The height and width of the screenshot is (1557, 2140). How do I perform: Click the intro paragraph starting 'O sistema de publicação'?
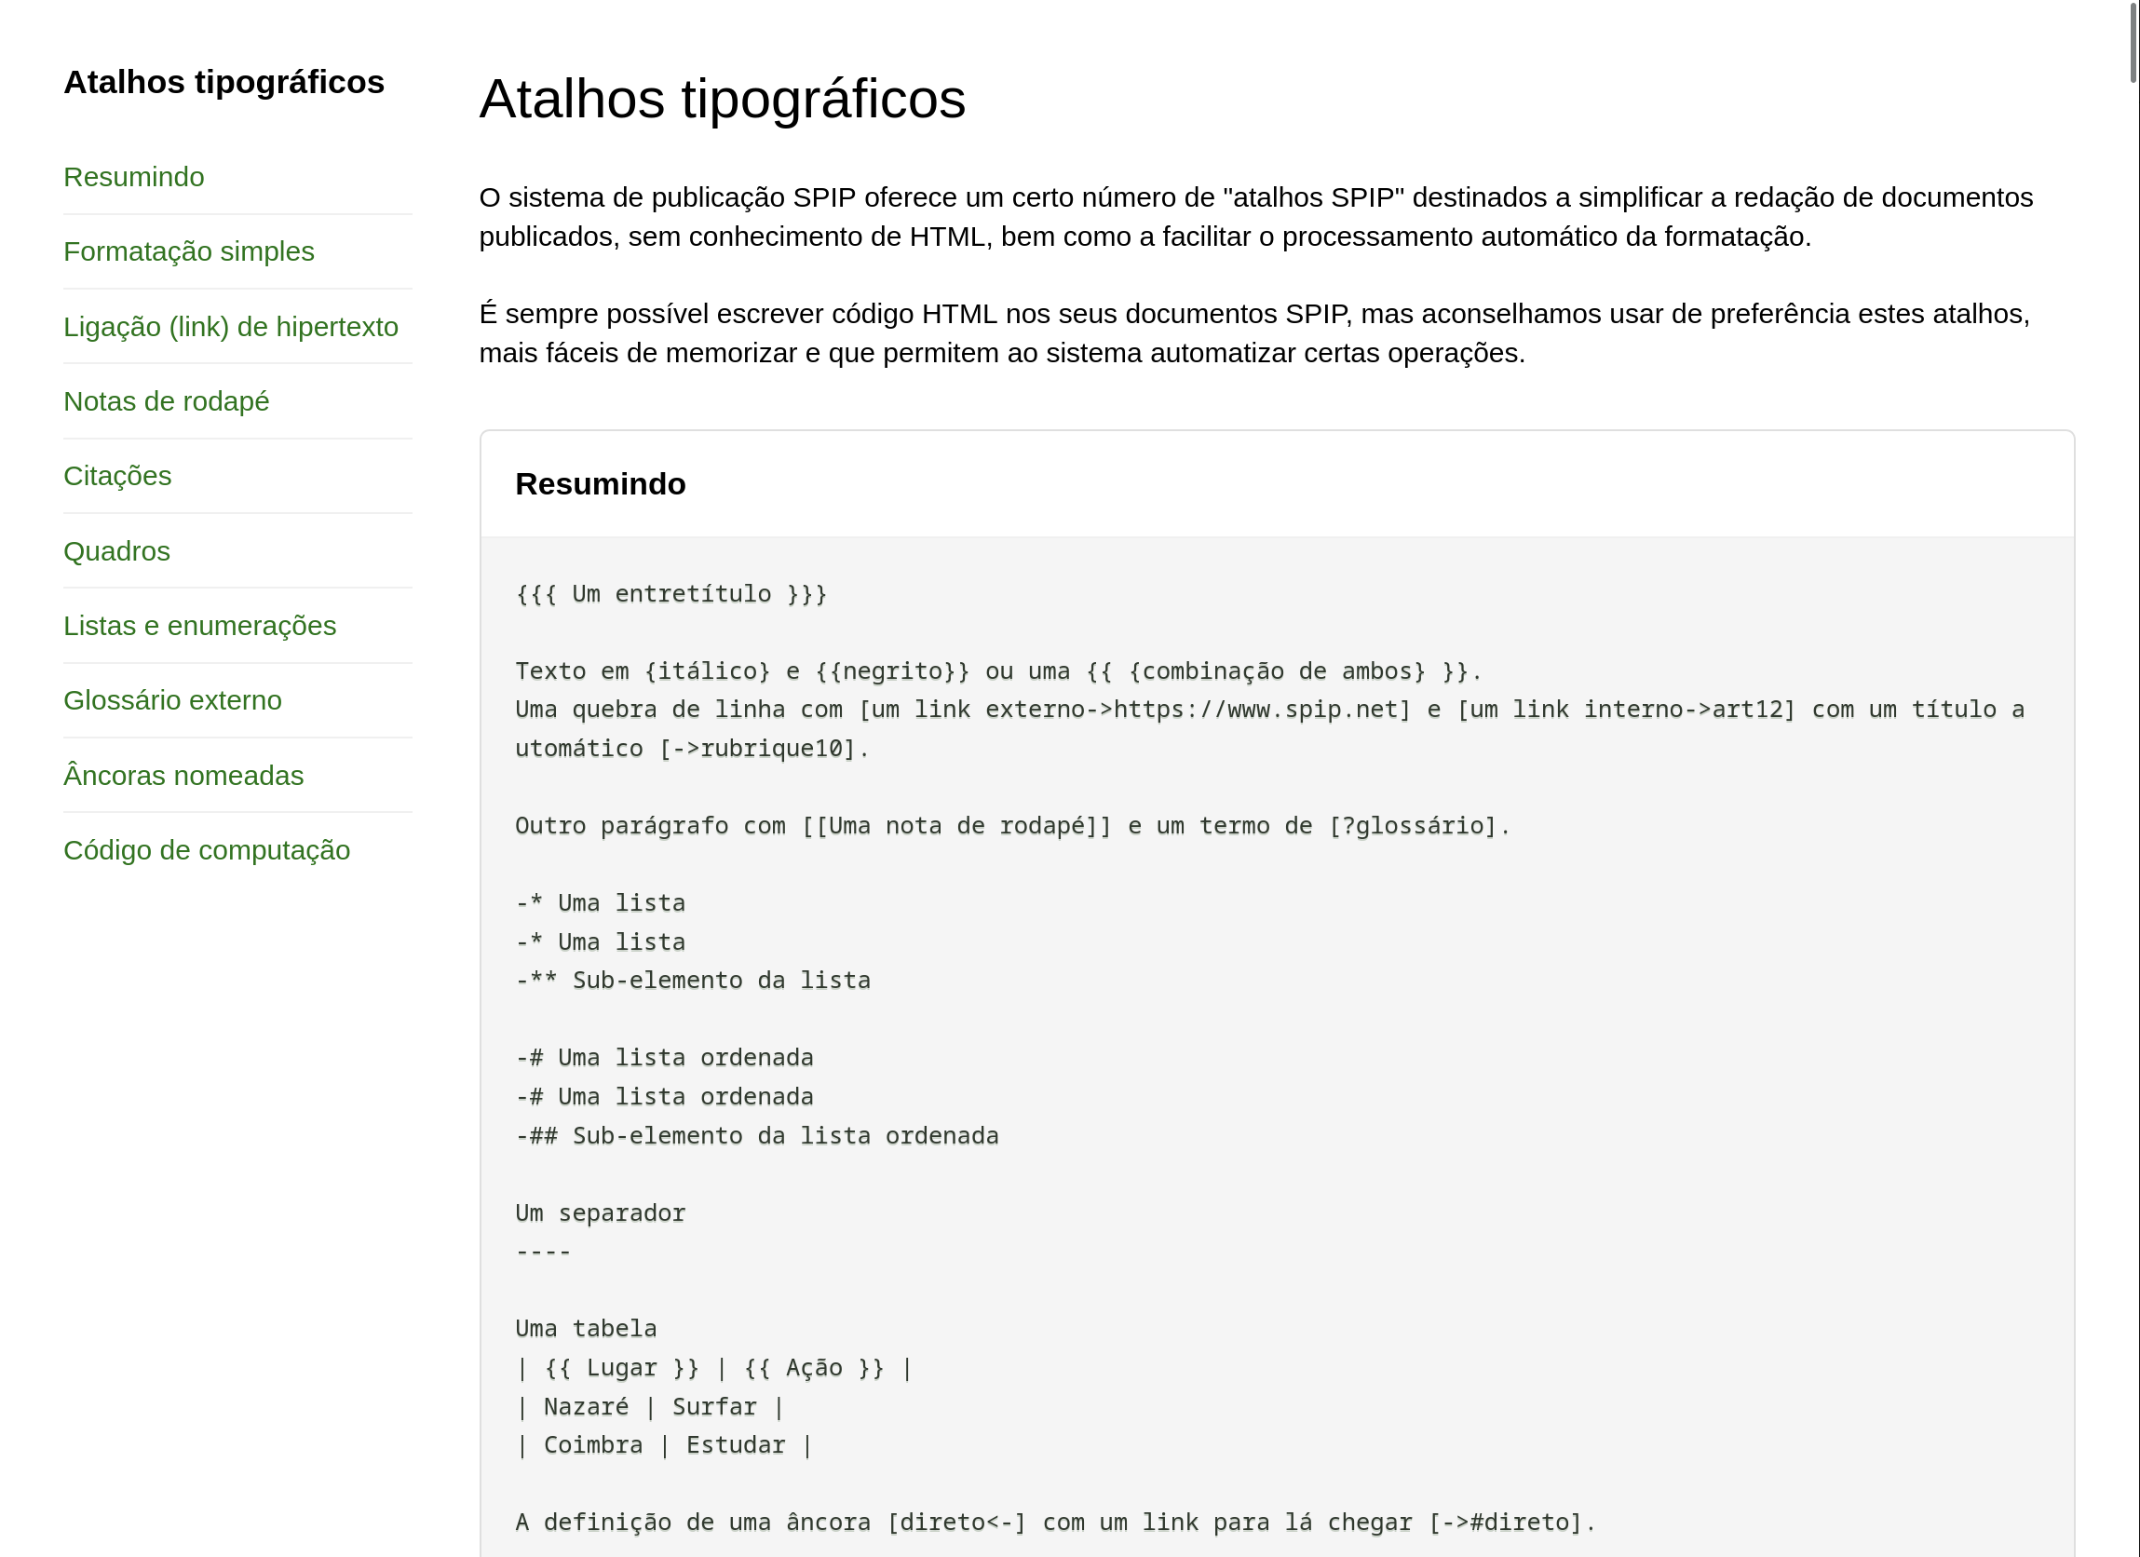point(1255,217)
